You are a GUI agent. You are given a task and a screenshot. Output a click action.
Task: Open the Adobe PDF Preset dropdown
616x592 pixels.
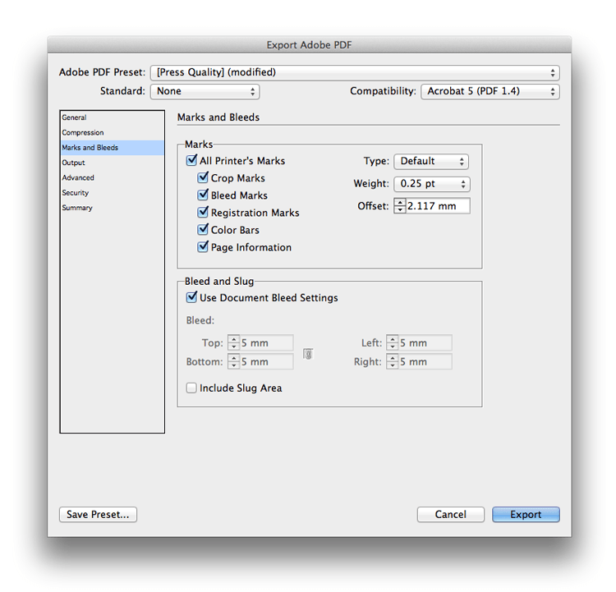tap(355, 73)
